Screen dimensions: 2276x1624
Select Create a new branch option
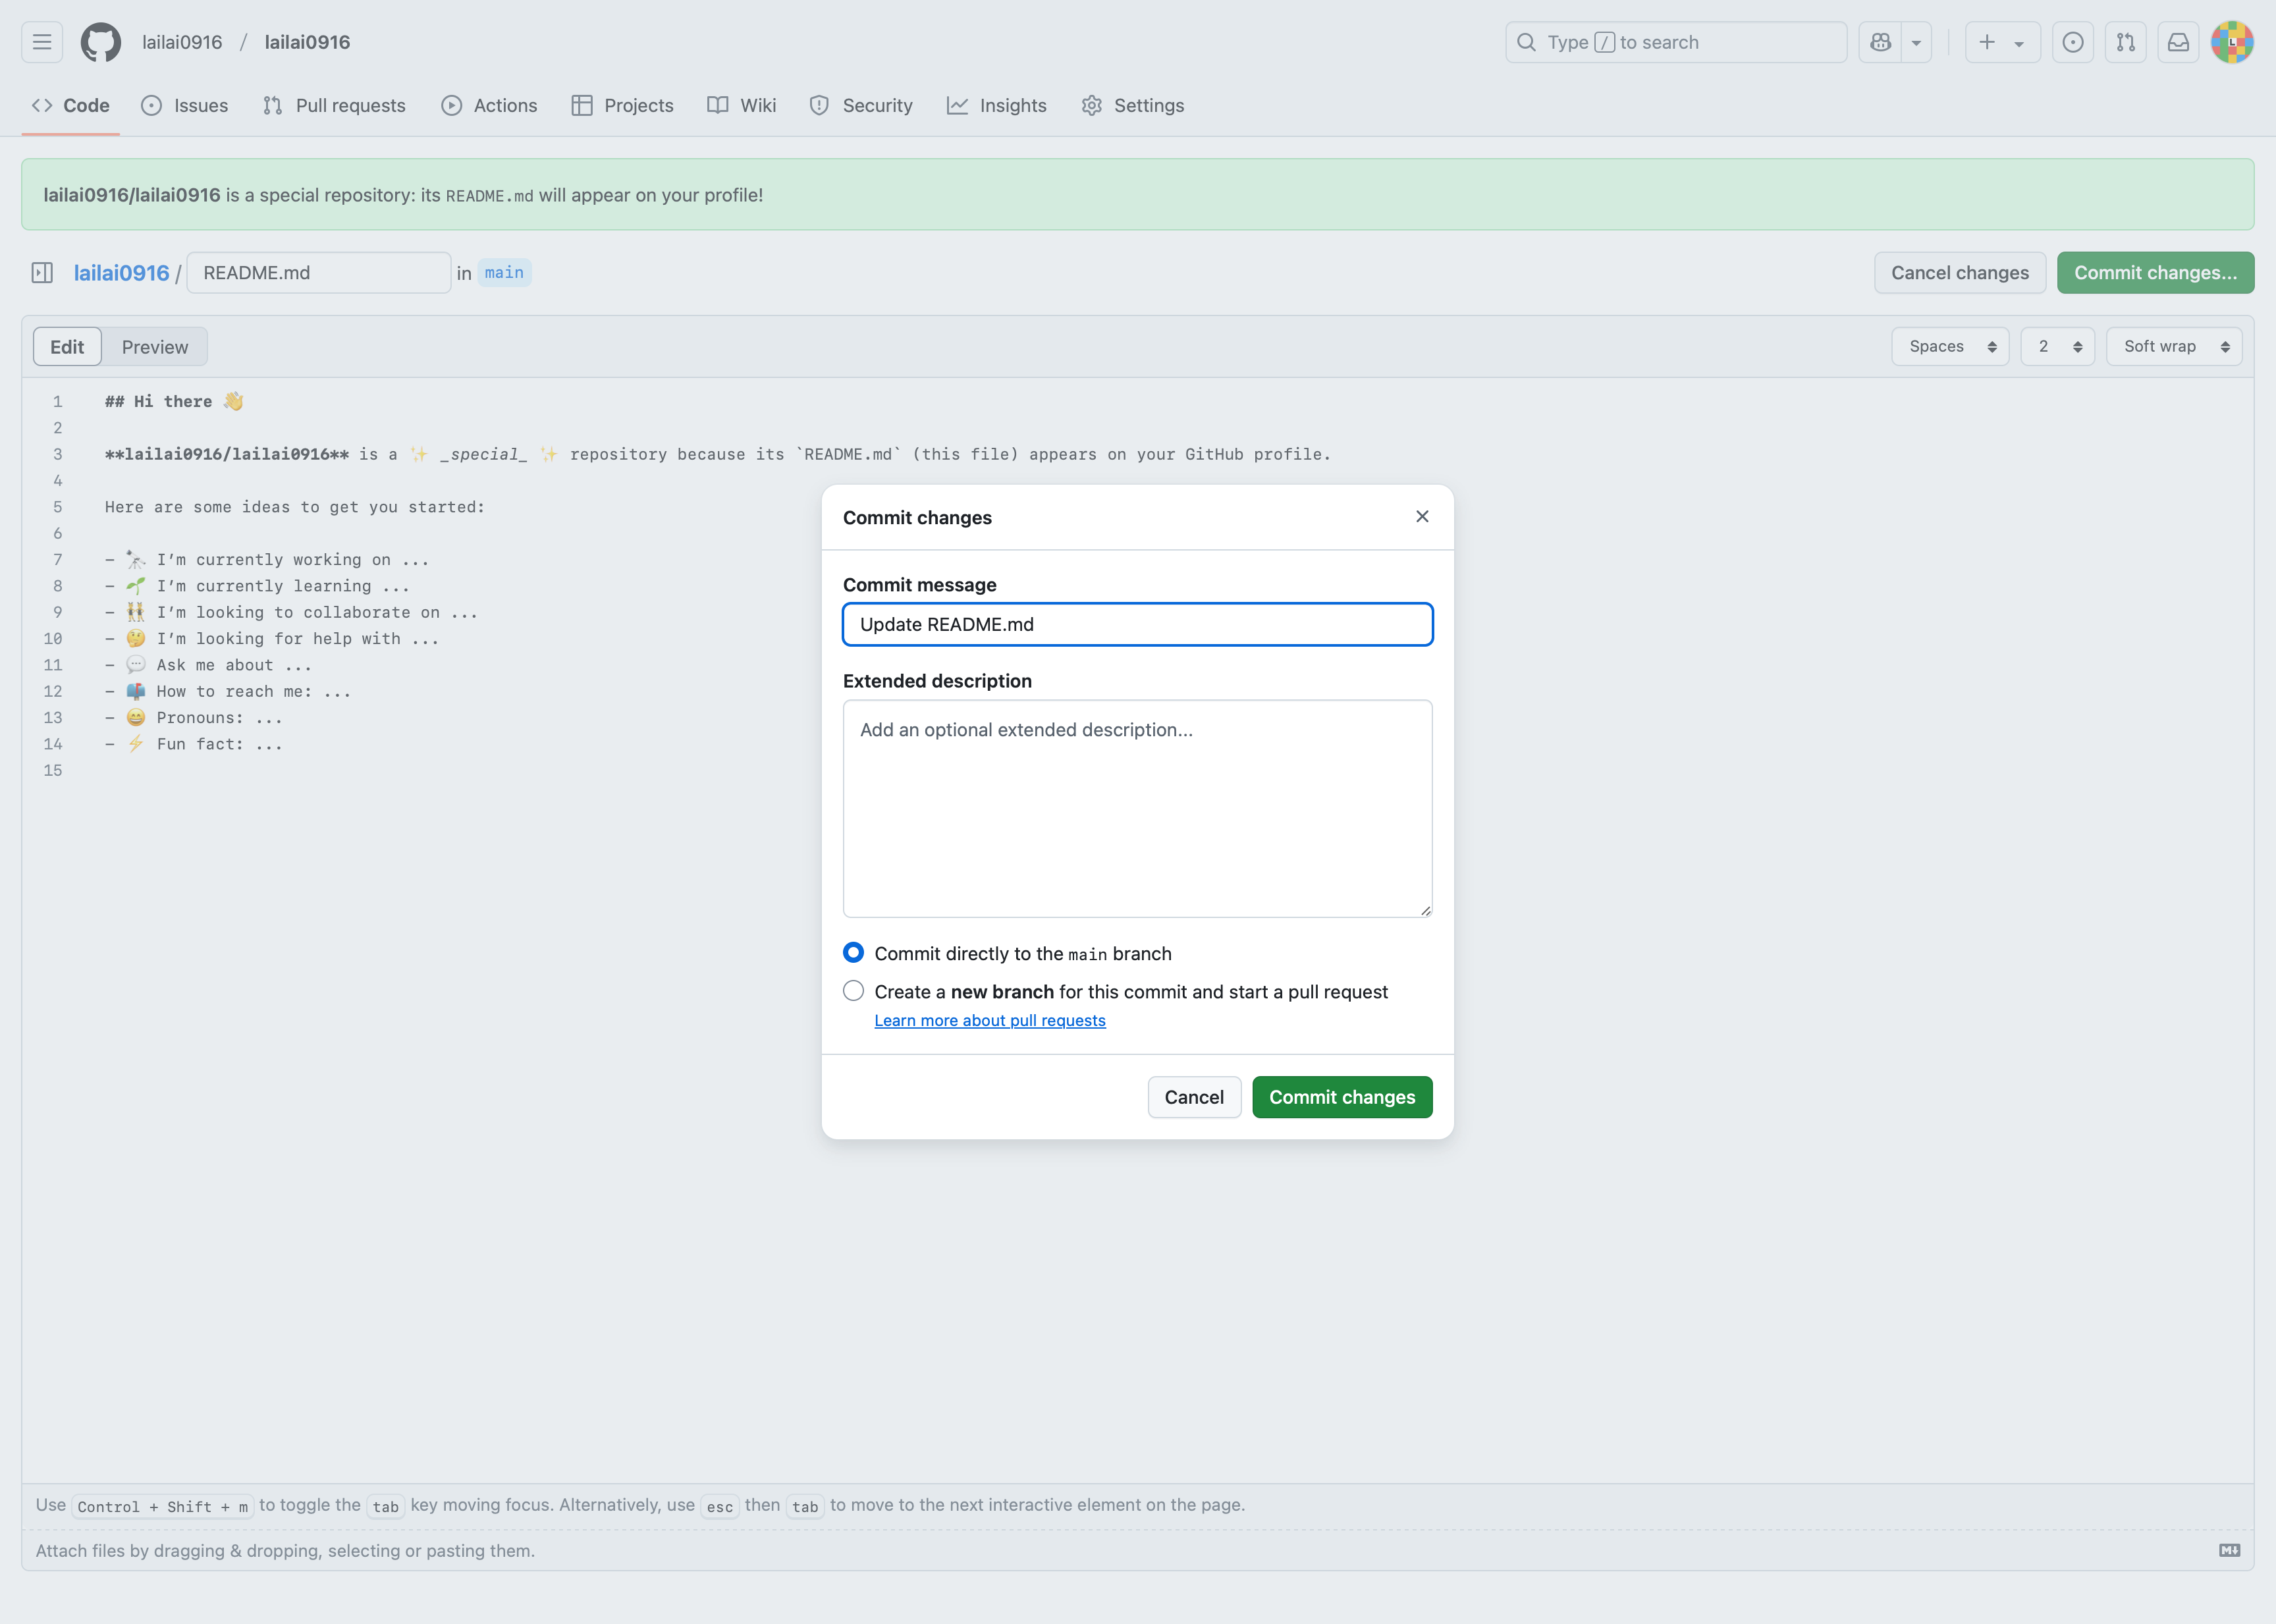(853, 991)
